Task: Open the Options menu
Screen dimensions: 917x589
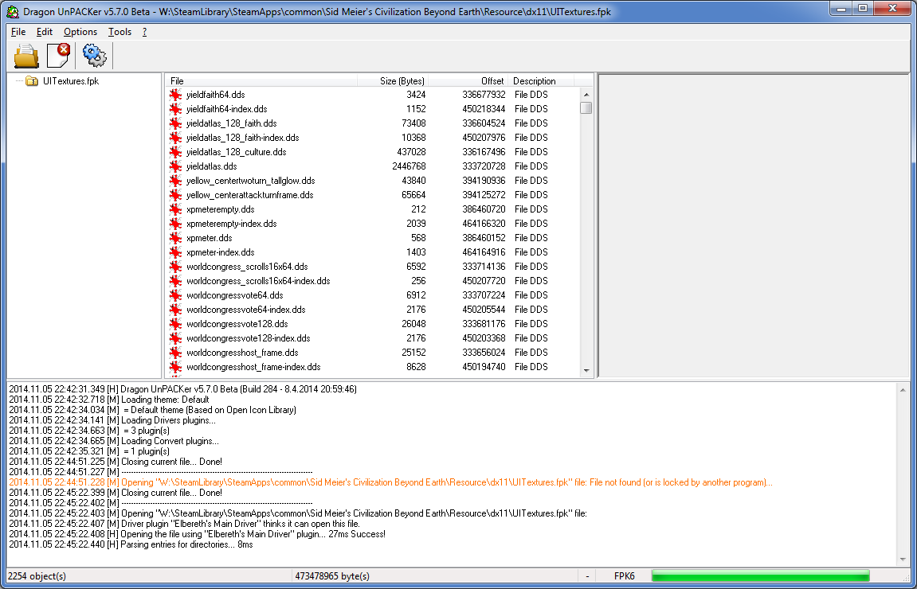Action: 80,32
